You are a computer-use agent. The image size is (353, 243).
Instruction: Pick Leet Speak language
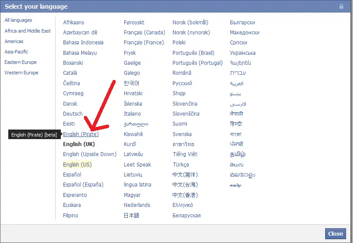coord(137,165)
